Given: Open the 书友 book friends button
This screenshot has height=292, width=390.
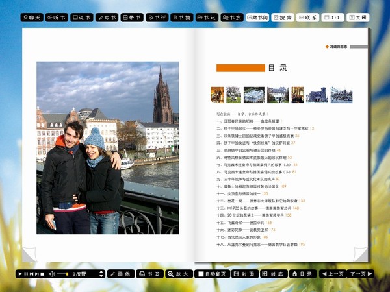Looking at the screenshot, I should [232, 18].
